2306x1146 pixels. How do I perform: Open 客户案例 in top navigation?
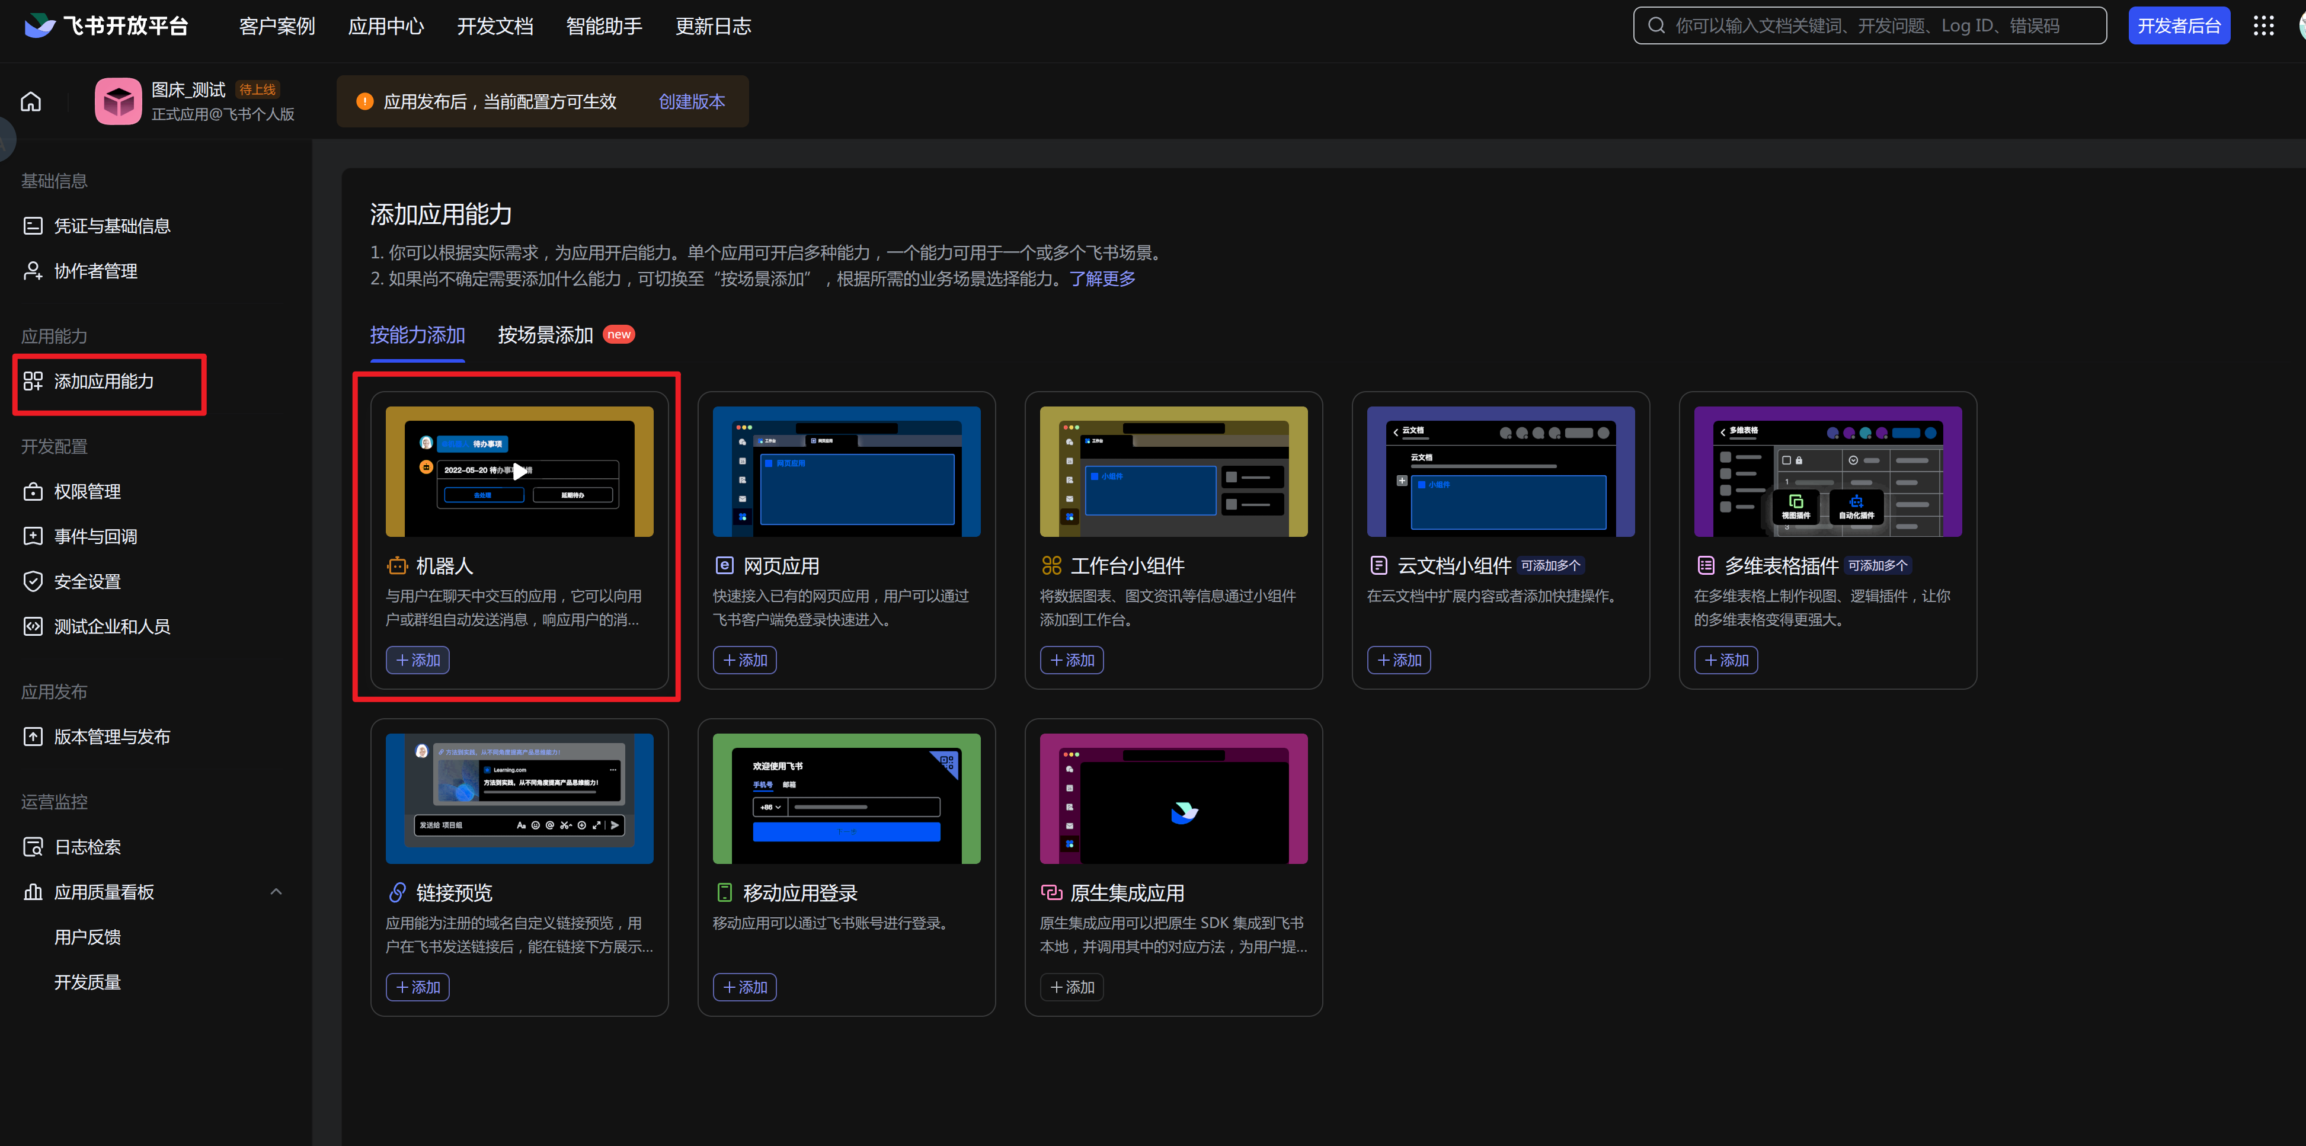point(277,26)
